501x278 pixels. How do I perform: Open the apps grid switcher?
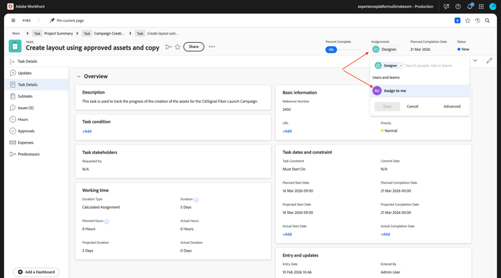pyautogui.click(x=481, y=7)
